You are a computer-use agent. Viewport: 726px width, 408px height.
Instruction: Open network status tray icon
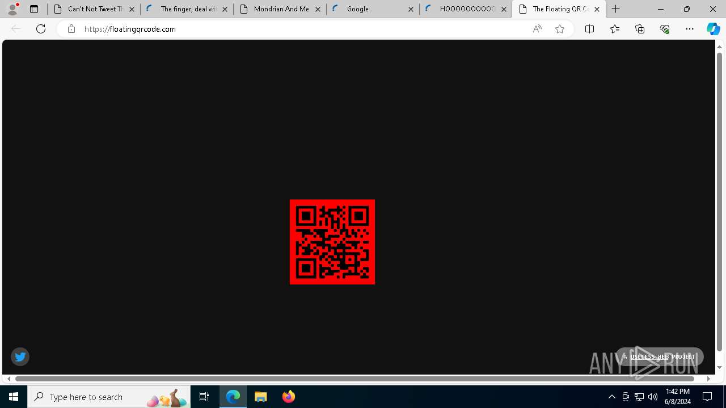639,397
